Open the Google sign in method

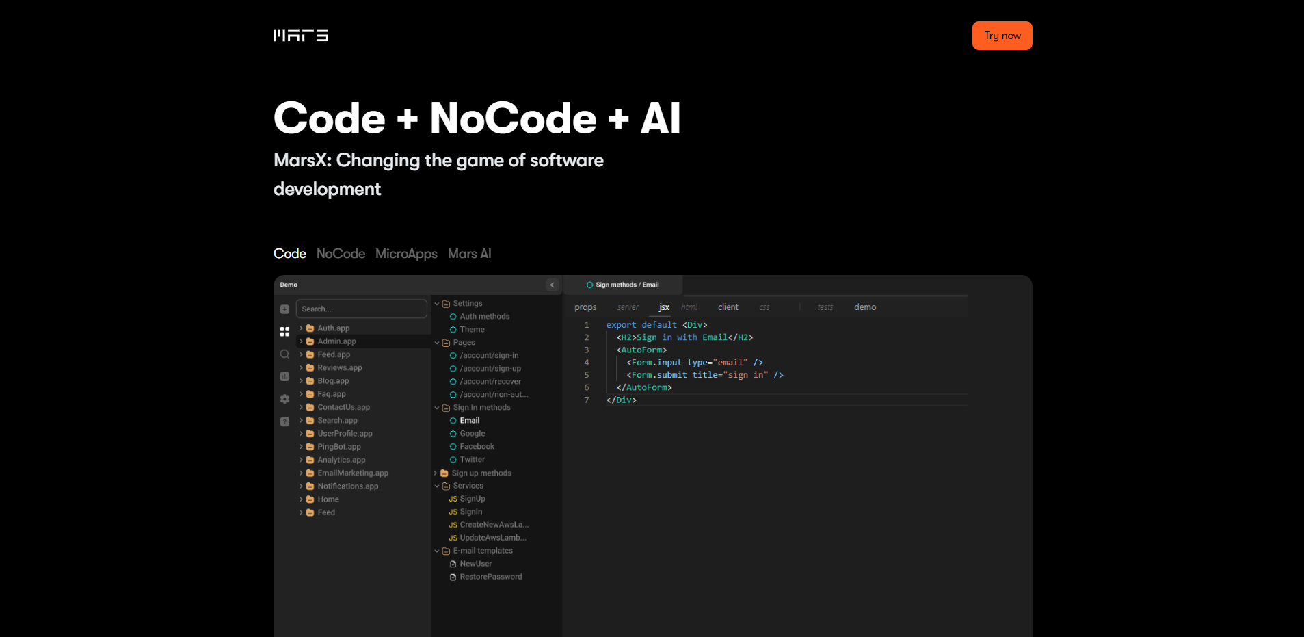[x=472, y=434]
